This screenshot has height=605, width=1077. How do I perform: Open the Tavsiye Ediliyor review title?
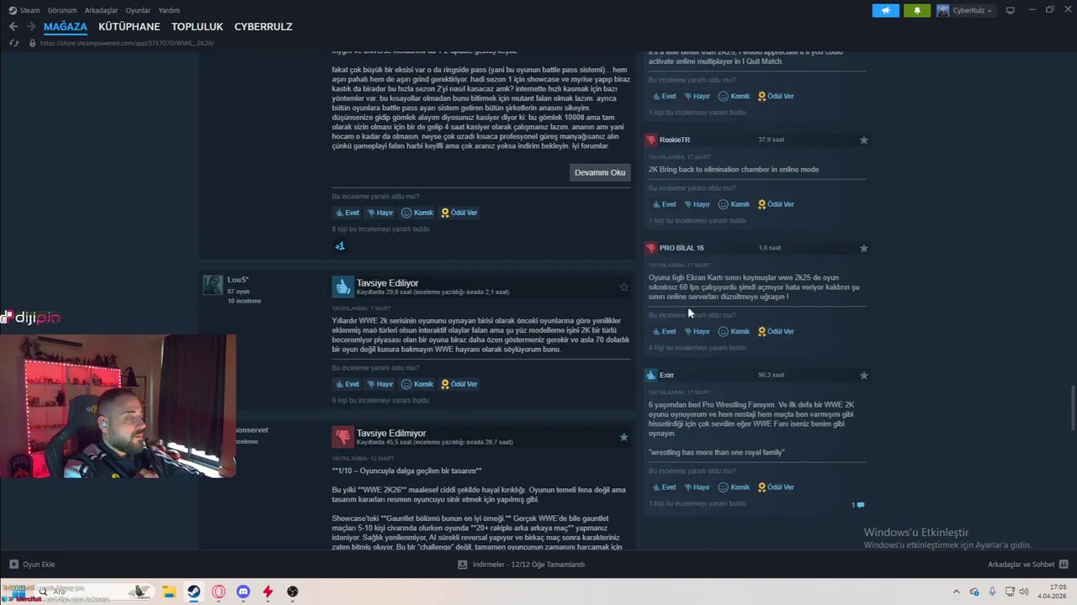tap(387, 283)
